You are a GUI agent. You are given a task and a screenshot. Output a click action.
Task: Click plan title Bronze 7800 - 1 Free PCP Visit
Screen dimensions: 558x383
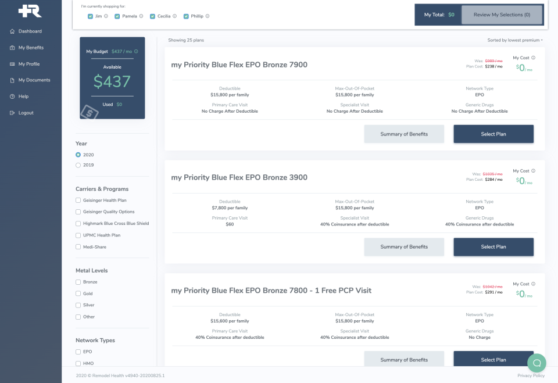click(271, 291)
